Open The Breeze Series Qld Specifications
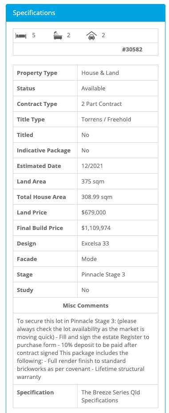Image resolution: width=169 pixels, height=413 pixels. 110,396
